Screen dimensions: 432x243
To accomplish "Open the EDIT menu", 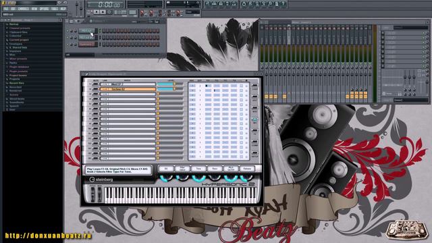I will [13, 9].
